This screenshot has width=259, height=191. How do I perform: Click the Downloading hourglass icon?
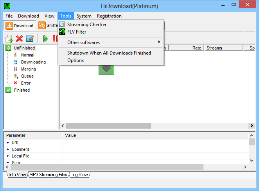(x=16, y=62)
